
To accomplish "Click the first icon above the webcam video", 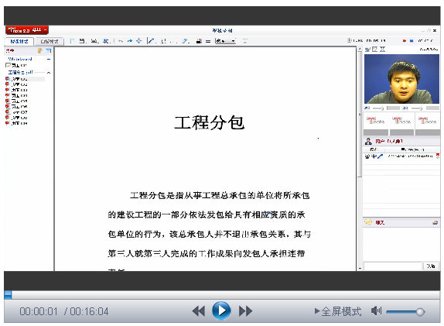I will (x=367, y=50).
